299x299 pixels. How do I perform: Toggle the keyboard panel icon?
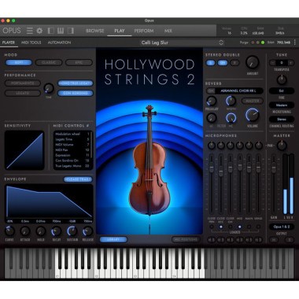coord(61,31)
